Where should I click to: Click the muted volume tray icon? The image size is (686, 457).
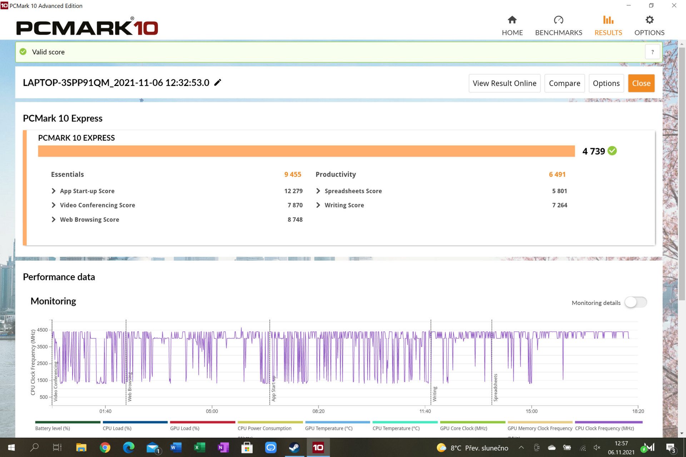597,447
